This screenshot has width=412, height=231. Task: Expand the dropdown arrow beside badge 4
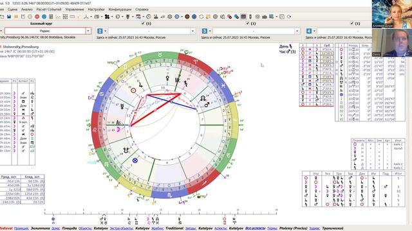point(315,31)
